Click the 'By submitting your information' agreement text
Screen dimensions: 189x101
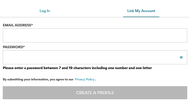38,79
